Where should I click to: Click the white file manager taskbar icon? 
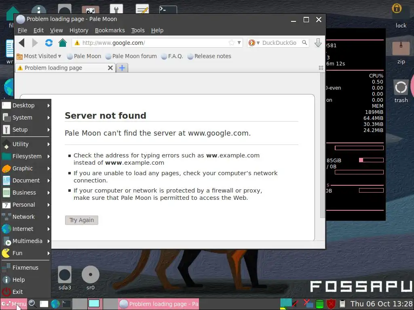coord(44,304)
